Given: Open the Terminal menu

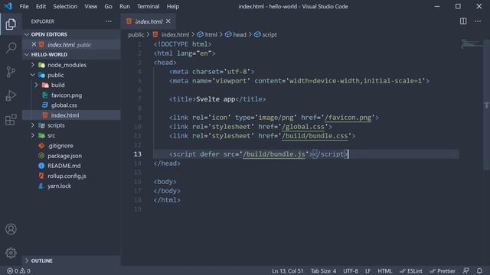Looking at the screenshot, I should click(x=148, y=6).
